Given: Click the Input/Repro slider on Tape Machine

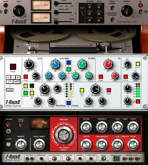Looking at the screenshot, I should (x=56, y=22).
